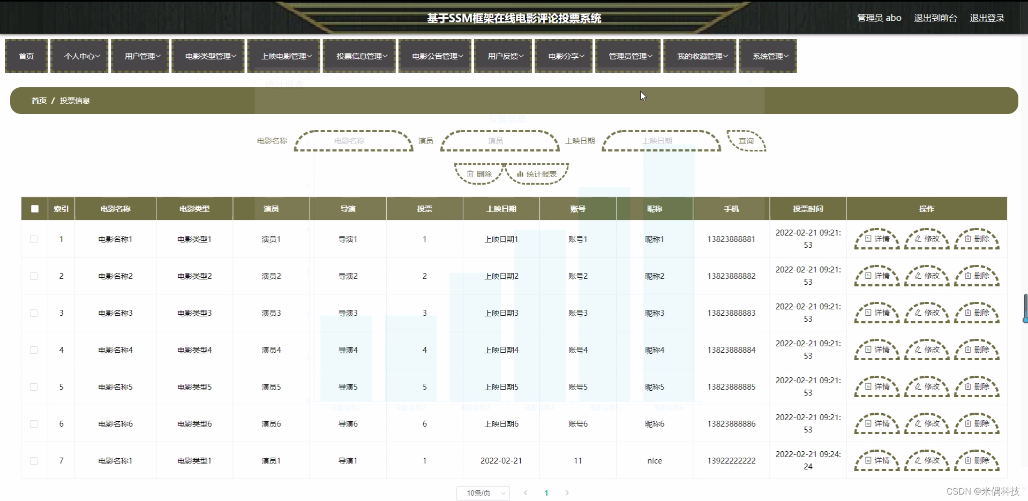Image resolution: width=1028 pixels, height=501 pixels.
Task: Open details (详情) for the nice account row
Action: pos(876,460)
